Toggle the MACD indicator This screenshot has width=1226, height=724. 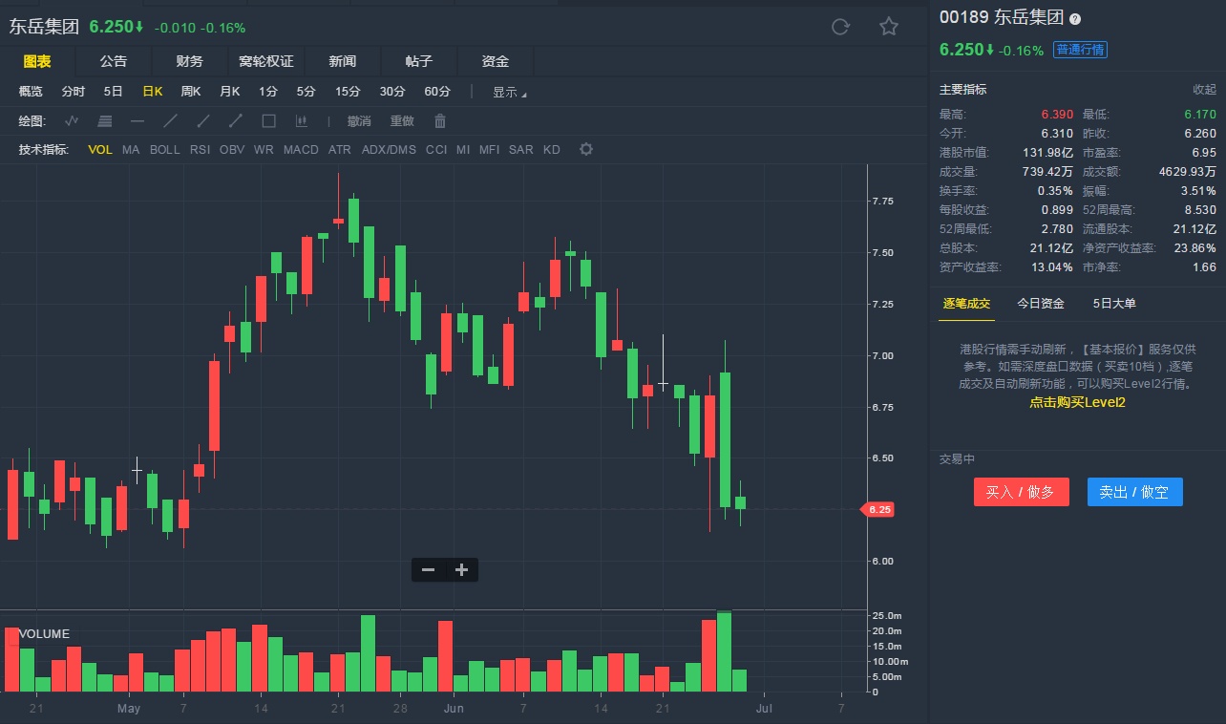(301, 150)
